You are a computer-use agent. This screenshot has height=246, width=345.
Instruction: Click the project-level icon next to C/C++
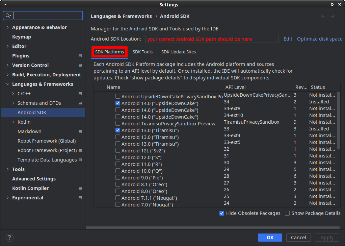(80, 94)
